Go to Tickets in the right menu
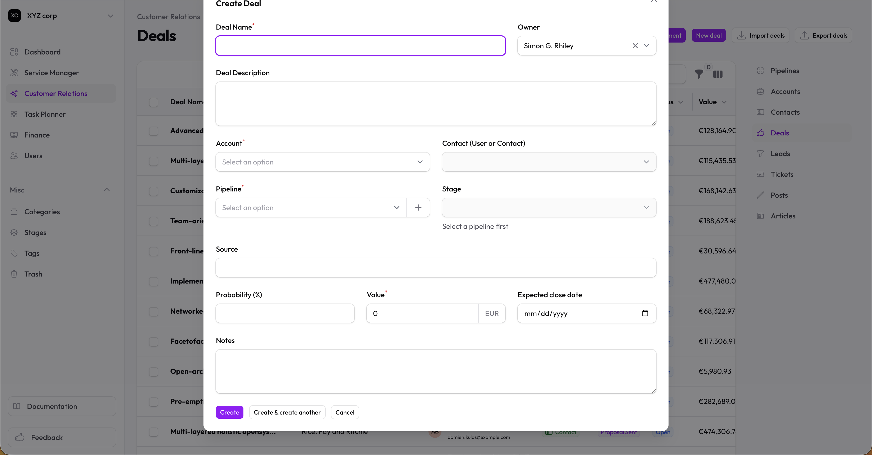 pyautogui.click(x=782, y=175)
